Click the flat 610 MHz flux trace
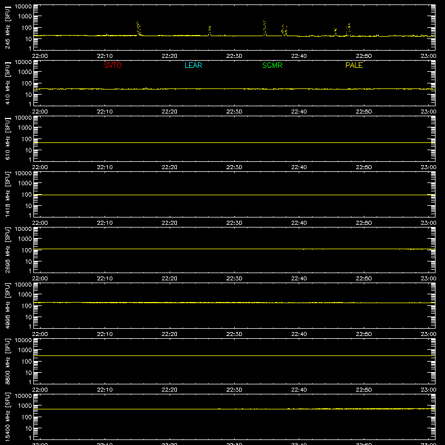 (234, 143)
